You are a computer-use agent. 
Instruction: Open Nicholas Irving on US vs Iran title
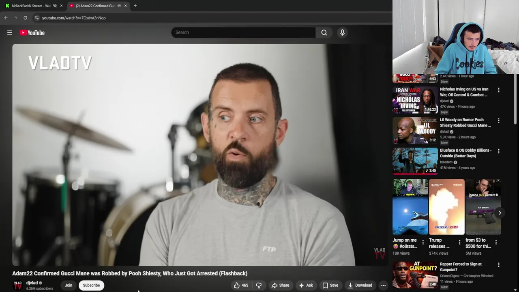click(x=464, y=92)
